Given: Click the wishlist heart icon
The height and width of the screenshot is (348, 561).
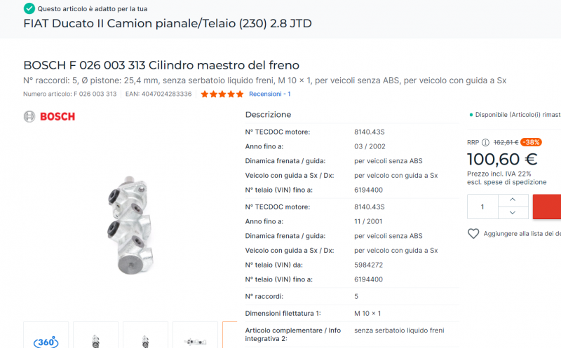Looking at the screenshot, I should point(473,234).
